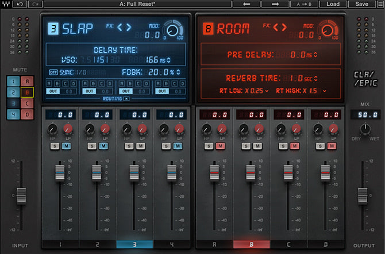The width and height of the screenshot is (385, 254).
Task: Select next delay FX type
Action: click(129, 27)
